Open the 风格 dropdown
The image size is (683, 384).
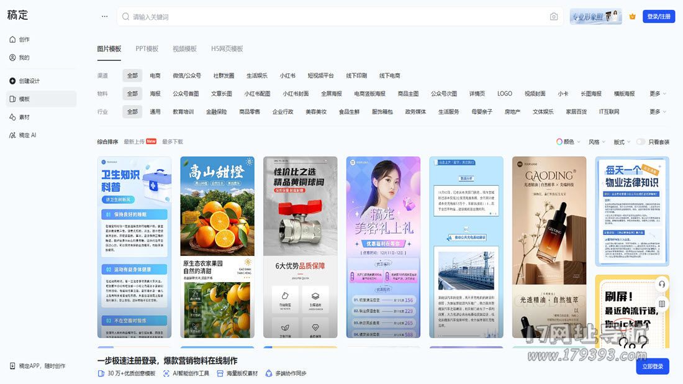click(x=596, y=142)
